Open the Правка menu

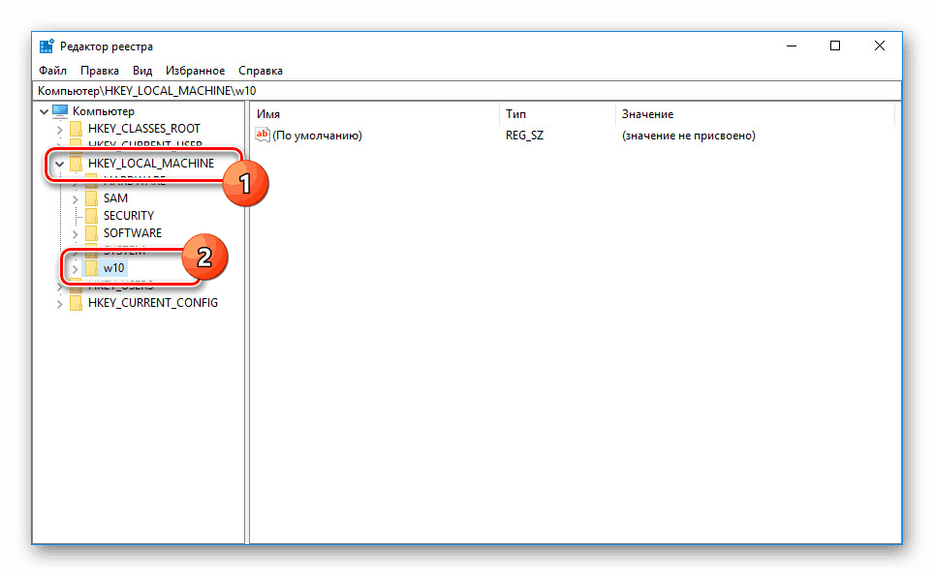(100, 71)
